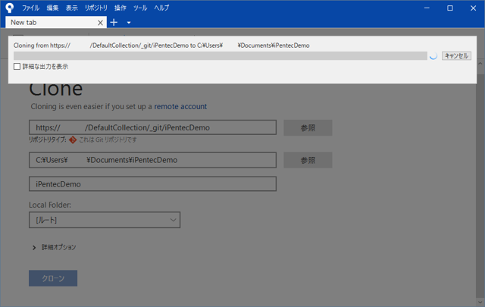
Task: Close the New tab tab
Action: (x=100, y=23)
